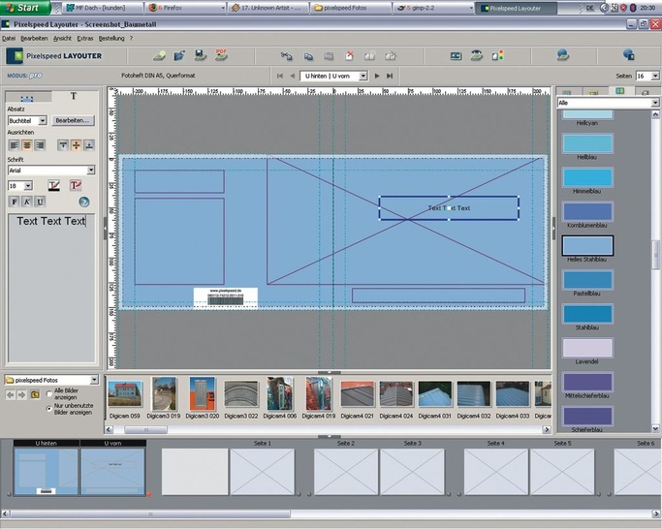
Task: Open the 'pixelspeed Fotos' folder dropdown
Action: 94,381
